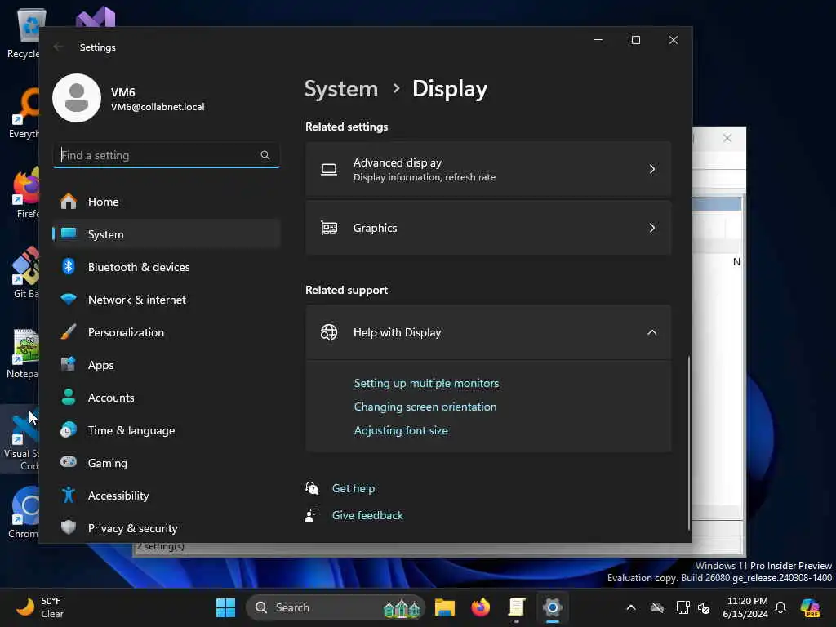Open Setting up multiple monitors link
836x627 pixels.
click(x=426, y=383)
